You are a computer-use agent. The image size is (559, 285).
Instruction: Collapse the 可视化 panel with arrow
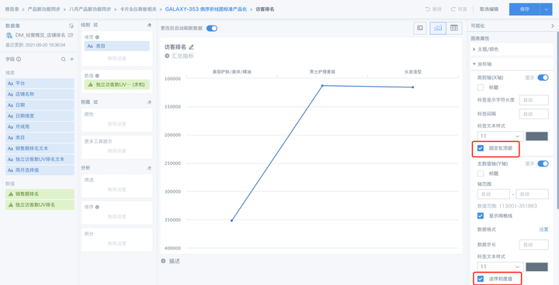[x=553, y=26]
